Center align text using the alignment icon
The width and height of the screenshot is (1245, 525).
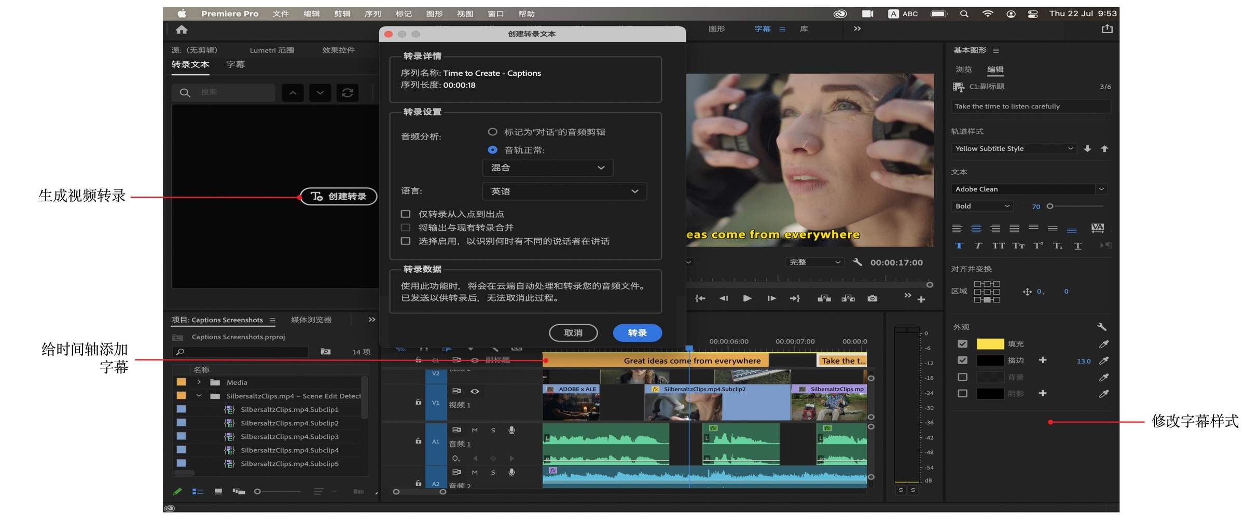pos(976,228)
